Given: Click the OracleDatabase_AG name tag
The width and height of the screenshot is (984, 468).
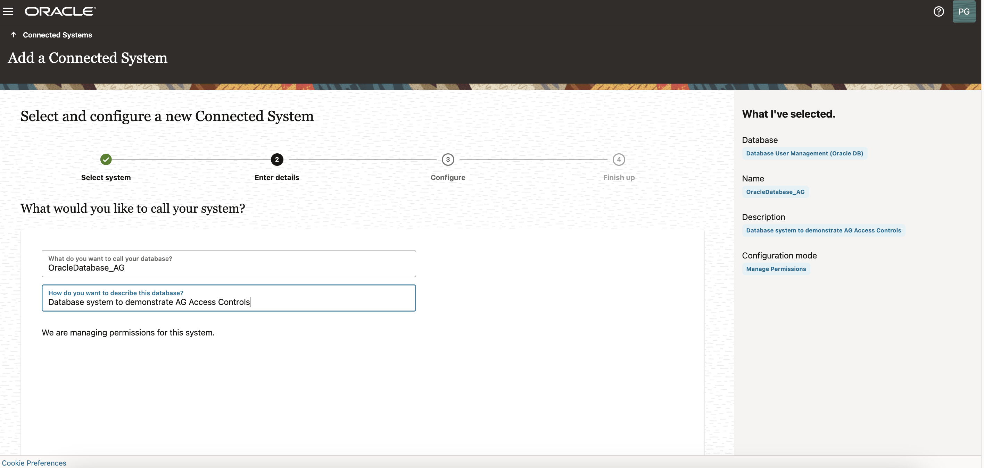Looking at the screenshot, I should (x=775, y=192).
